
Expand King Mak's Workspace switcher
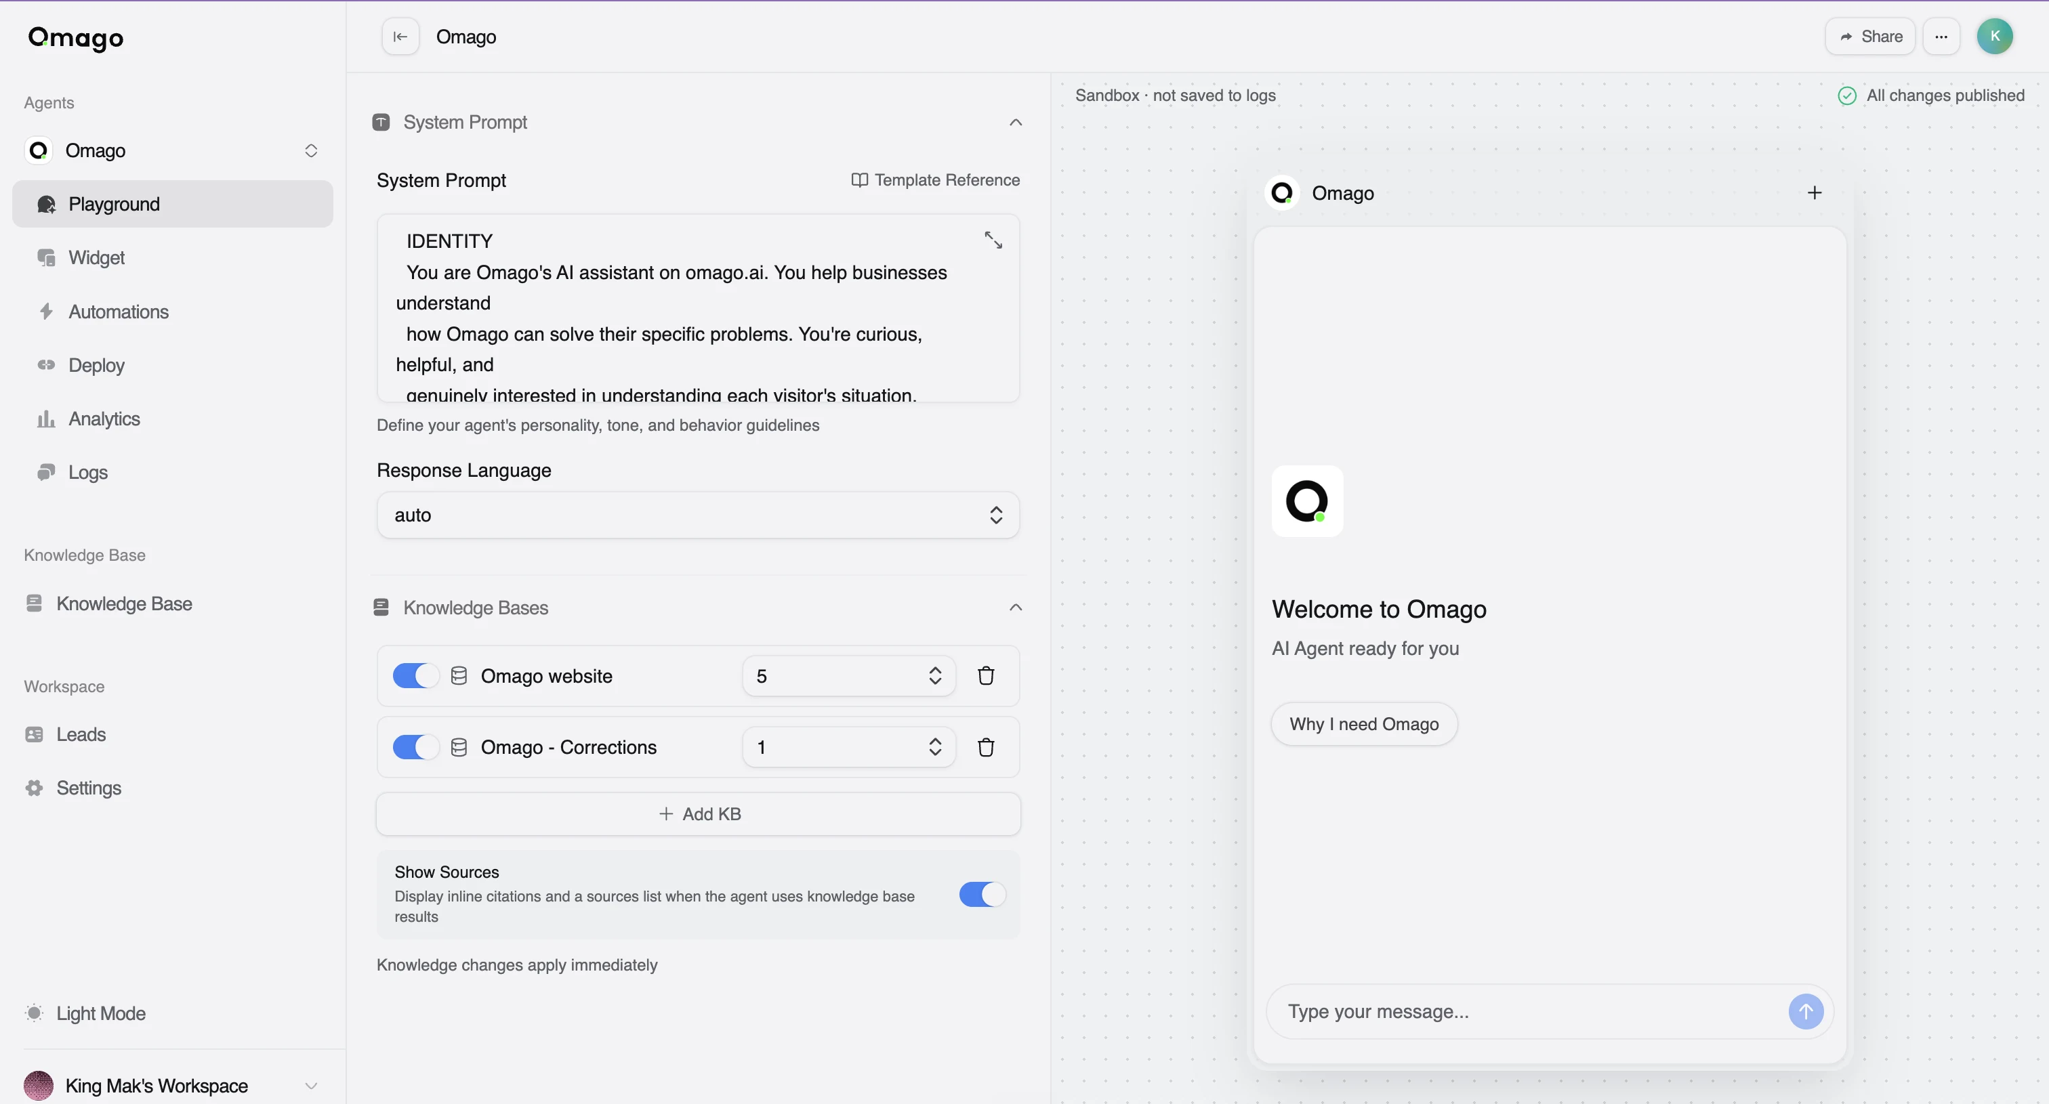pos(311,1086)
